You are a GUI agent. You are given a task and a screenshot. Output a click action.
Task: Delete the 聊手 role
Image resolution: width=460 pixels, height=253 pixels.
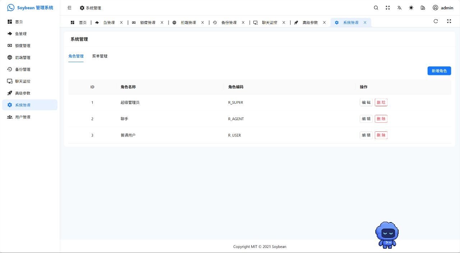381,119
